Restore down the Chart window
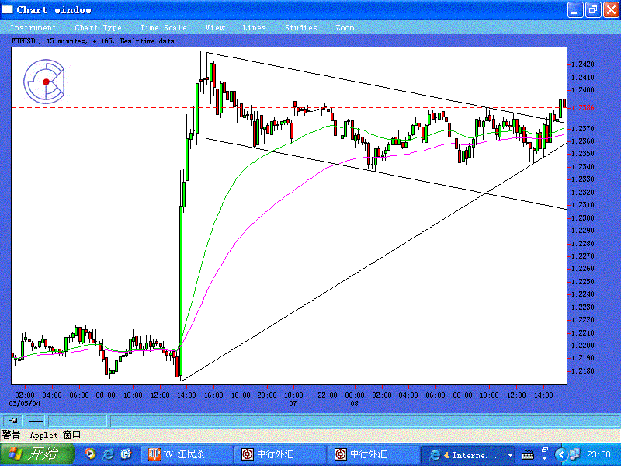 592,10
